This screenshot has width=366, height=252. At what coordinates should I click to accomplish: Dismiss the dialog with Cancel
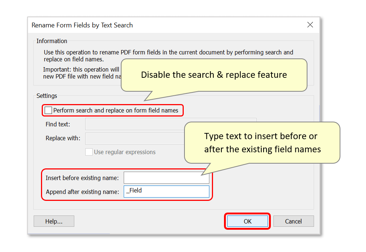click(294, 221)
